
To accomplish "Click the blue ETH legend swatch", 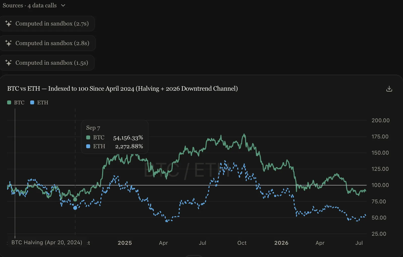I will coord(32,102).
